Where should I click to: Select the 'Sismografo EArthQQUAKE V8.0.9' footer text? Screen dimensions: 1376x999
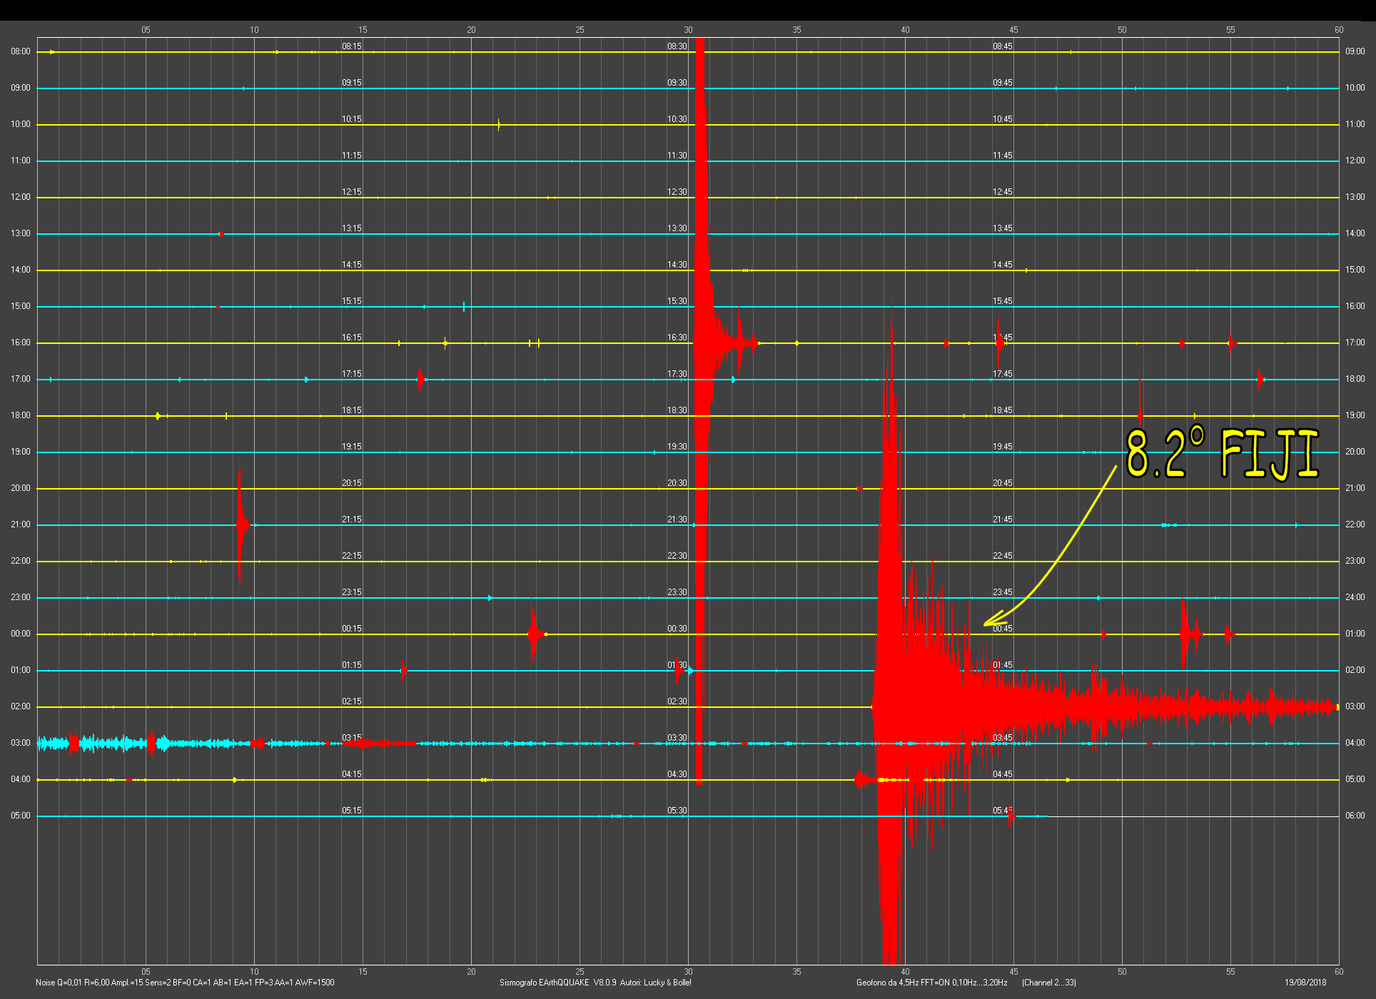click(x=595, y=983)
